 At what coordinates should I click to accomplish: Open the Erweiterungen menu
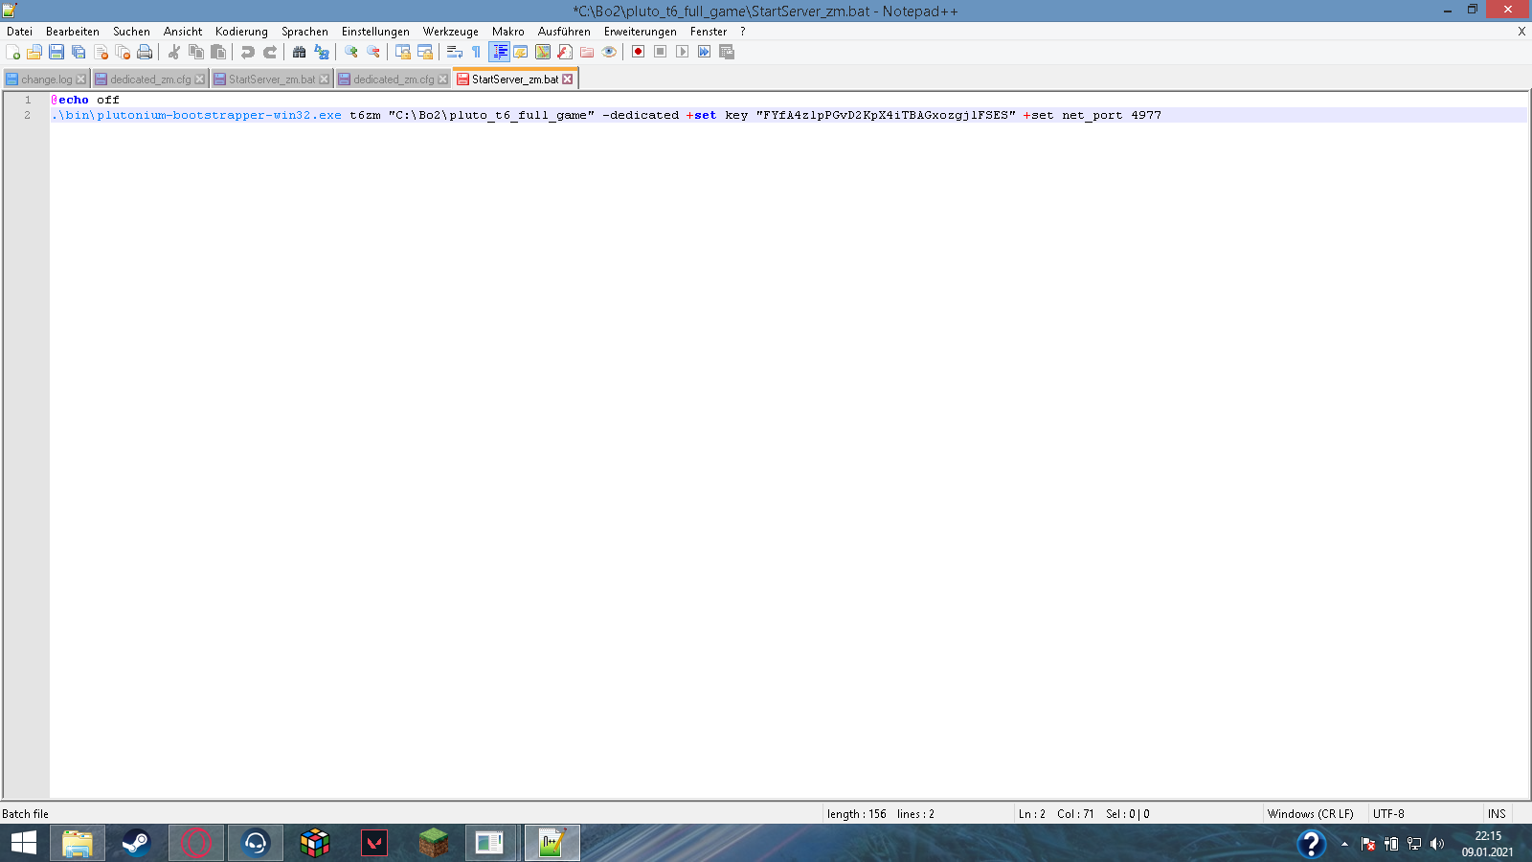641,32
